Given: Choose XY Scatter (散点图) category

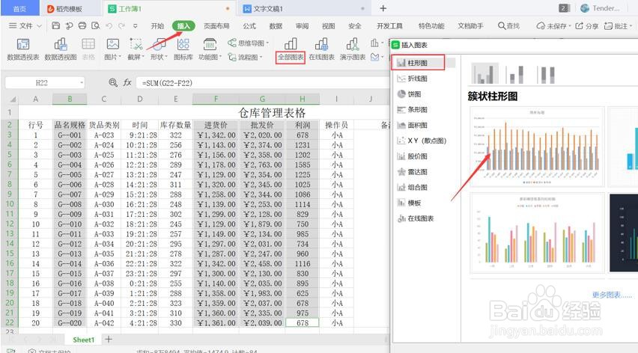Looking at the screenshot, I should tap(428, 141).
